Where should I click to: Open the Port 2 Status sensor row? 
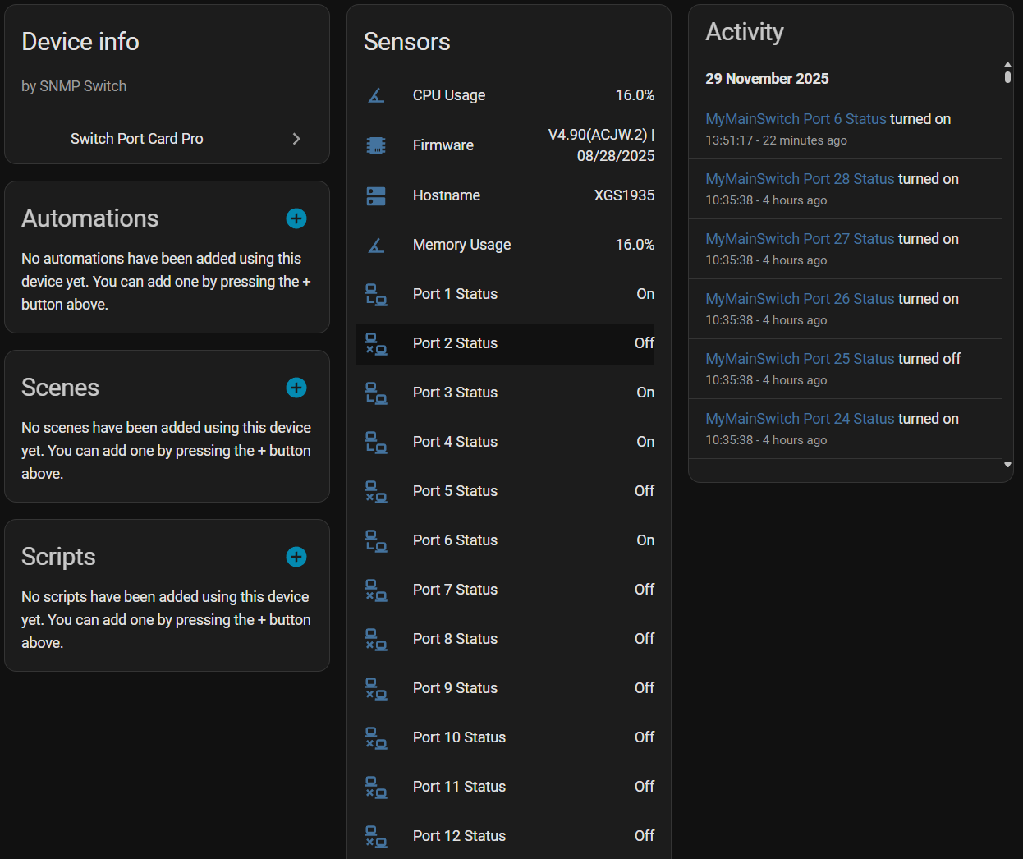455,343
